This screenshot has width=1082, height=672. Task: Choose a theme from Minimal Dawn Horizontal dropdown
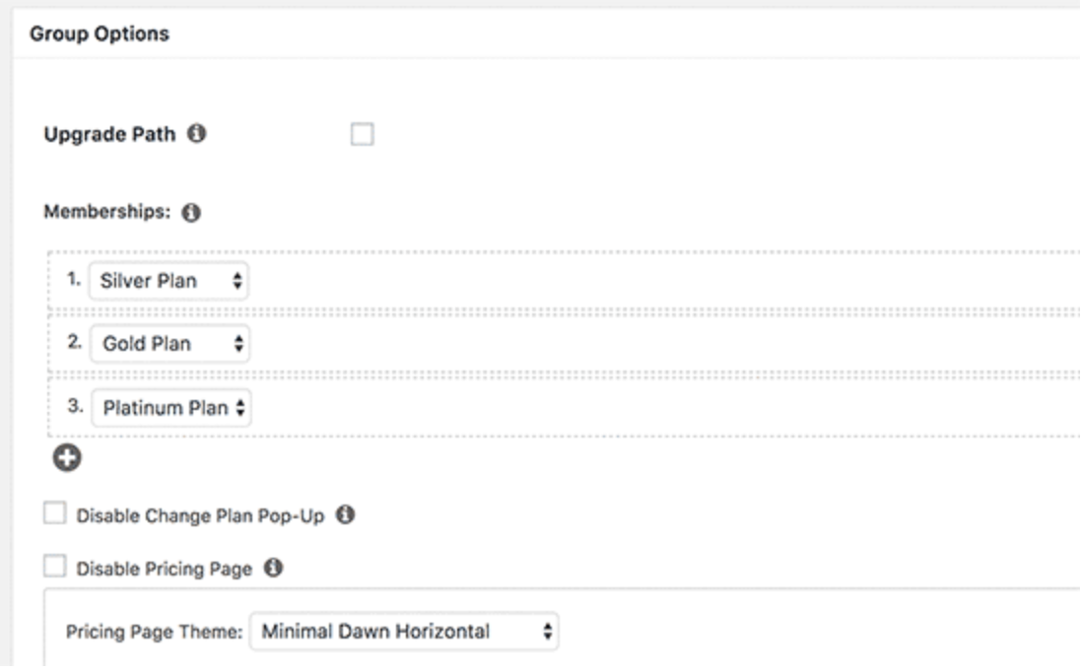[x=404, y=632]
